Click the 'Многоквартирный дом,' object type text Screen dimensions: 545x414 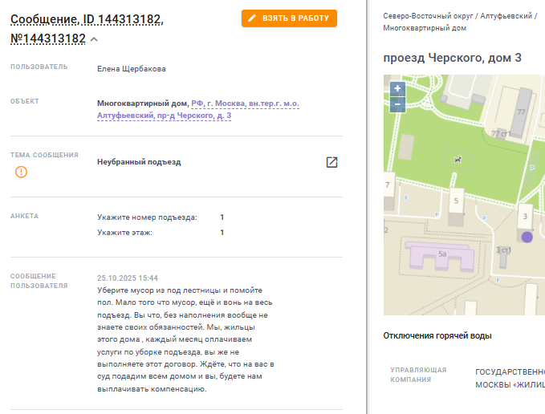[143, 103]
